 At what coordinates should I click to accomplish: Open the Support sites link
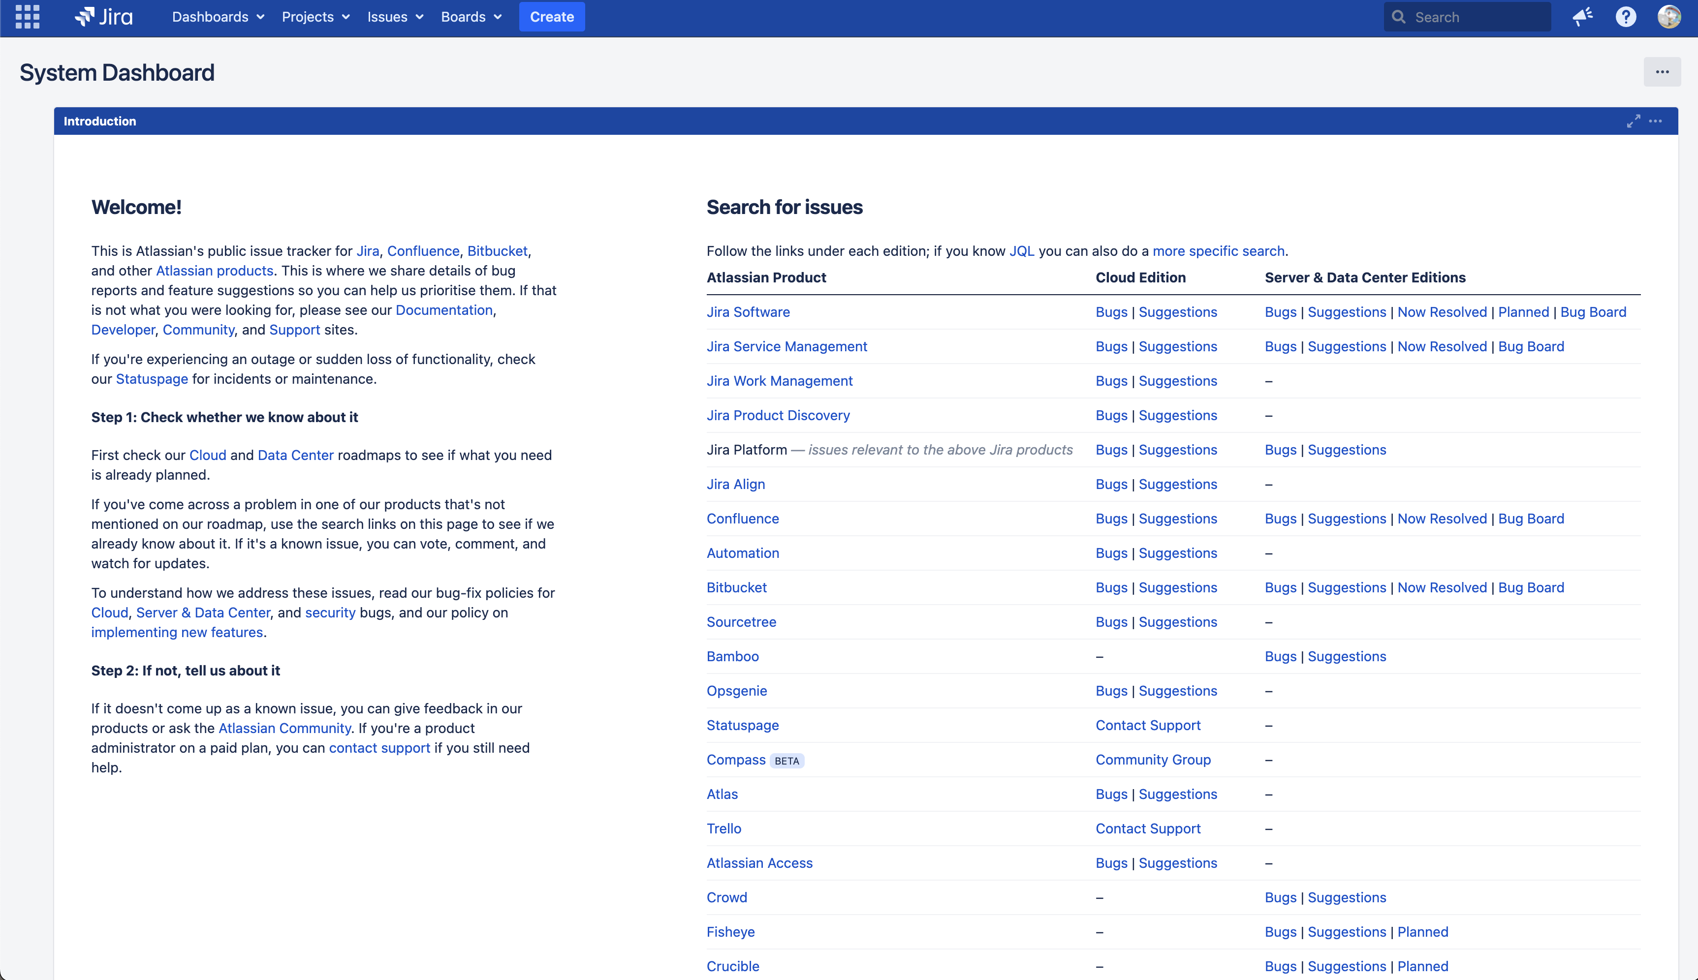click(294, 330)
